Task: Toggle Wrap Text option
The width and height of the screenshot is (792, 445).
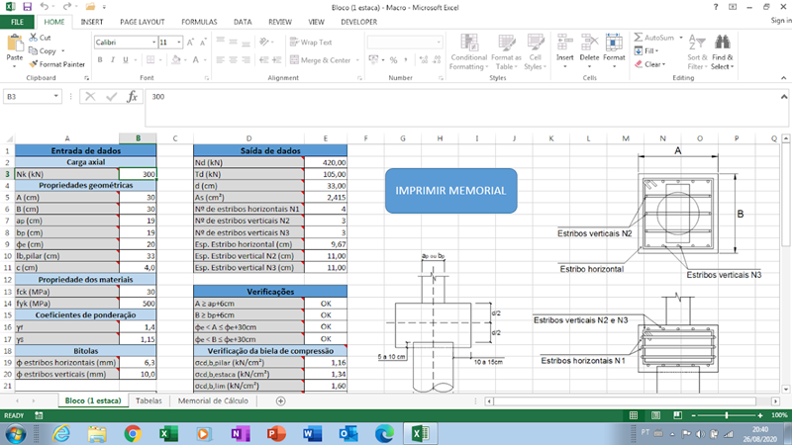Action: [x=311, y=43]
